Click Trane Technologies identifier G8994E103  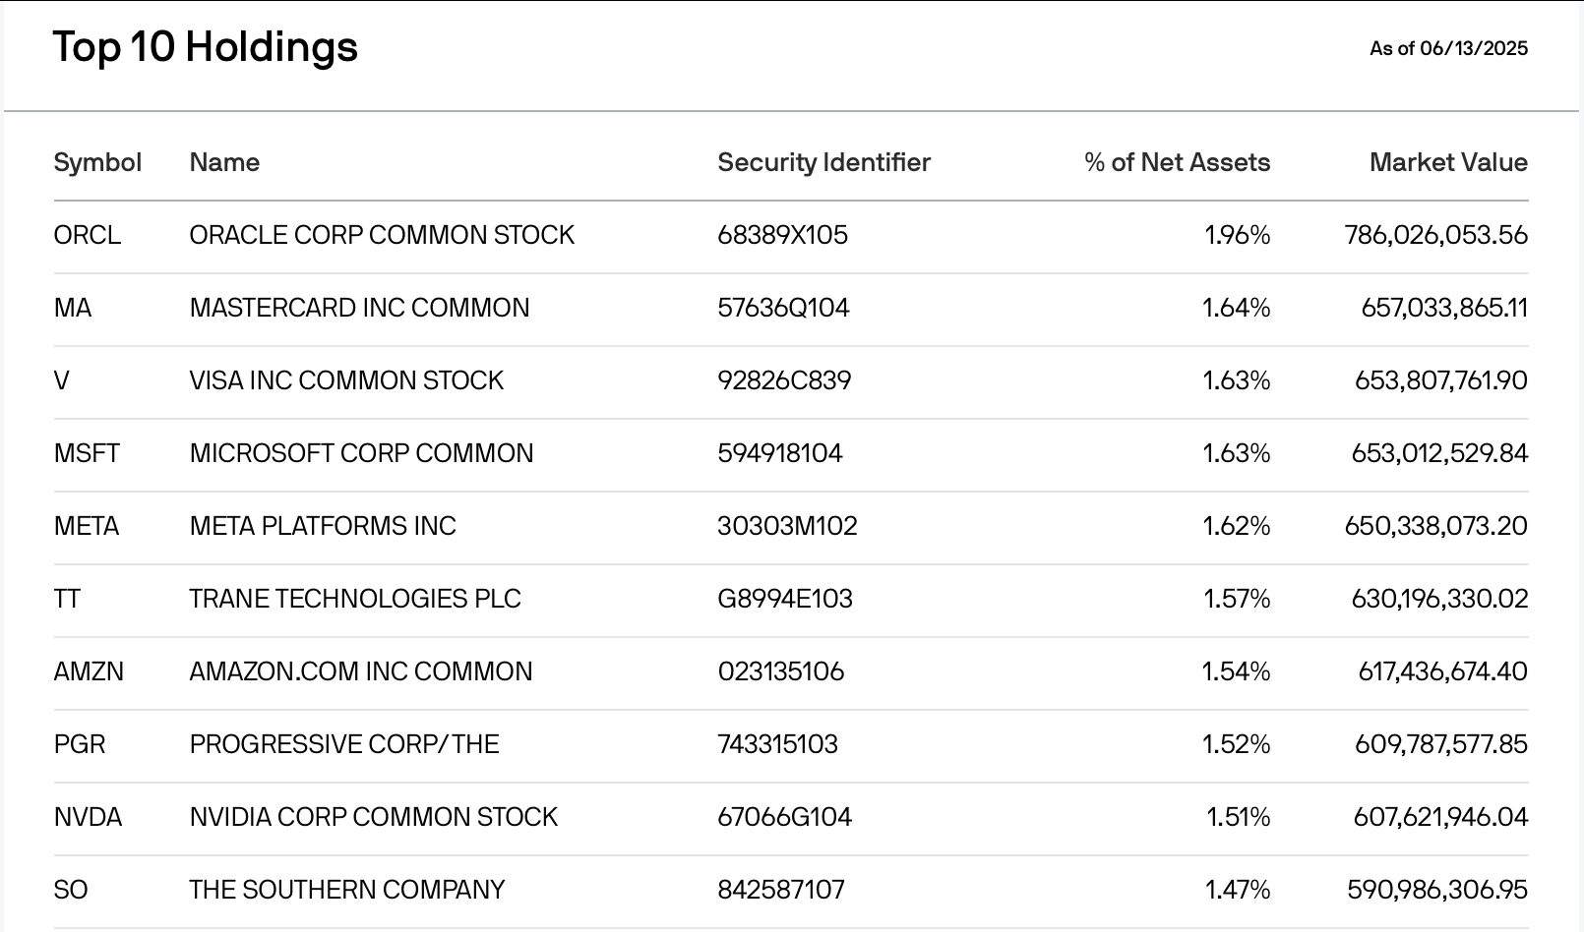(x=784, y=599)
